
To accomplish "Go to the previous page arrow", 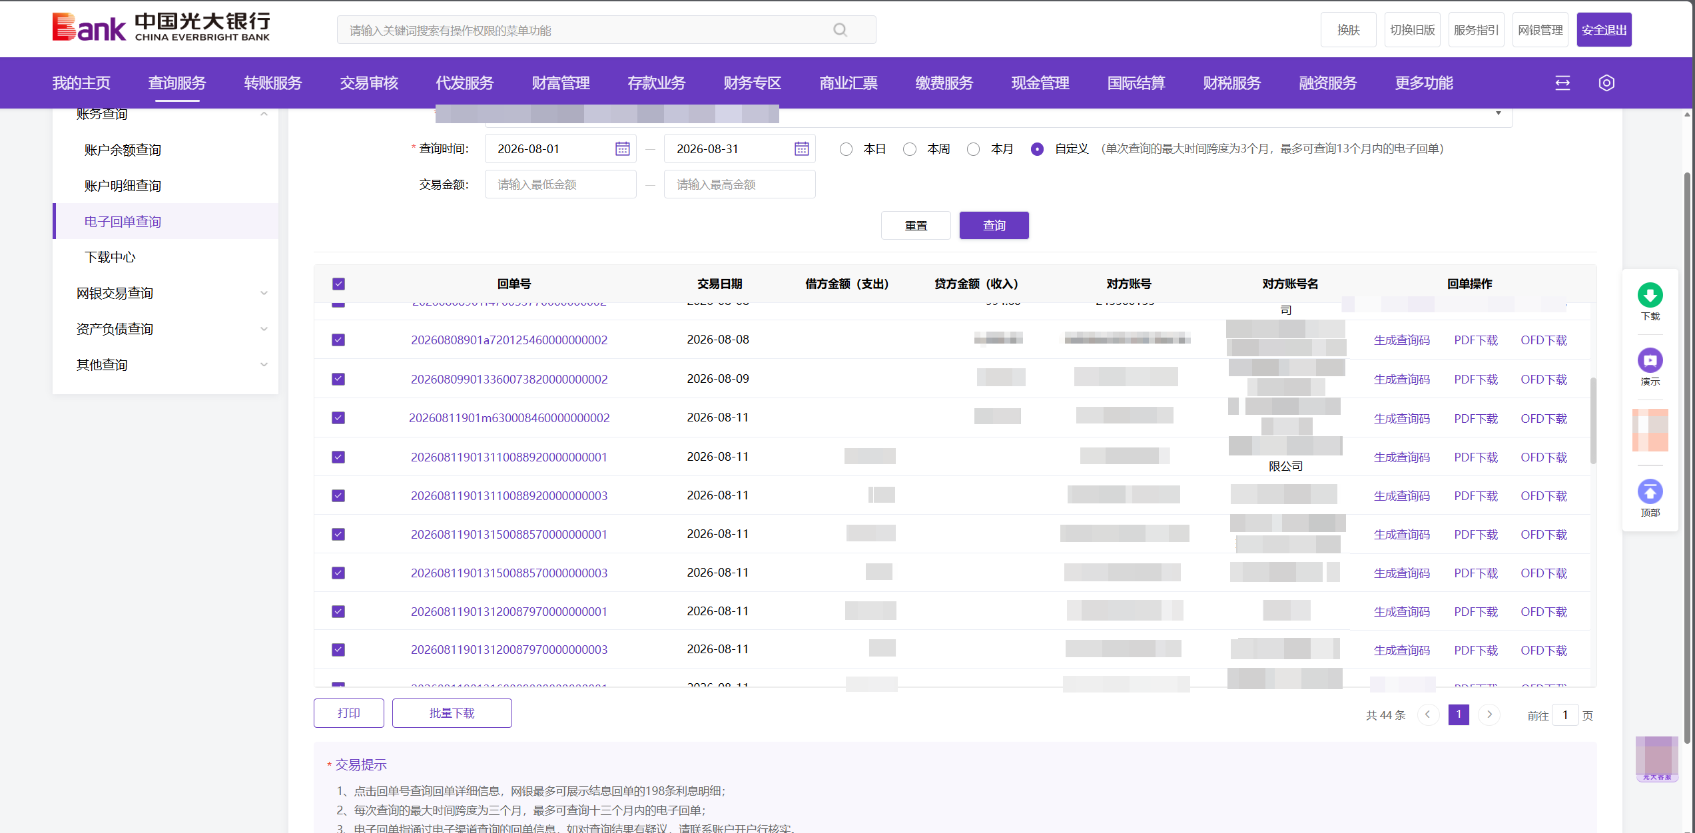I will click(1428, 714).
